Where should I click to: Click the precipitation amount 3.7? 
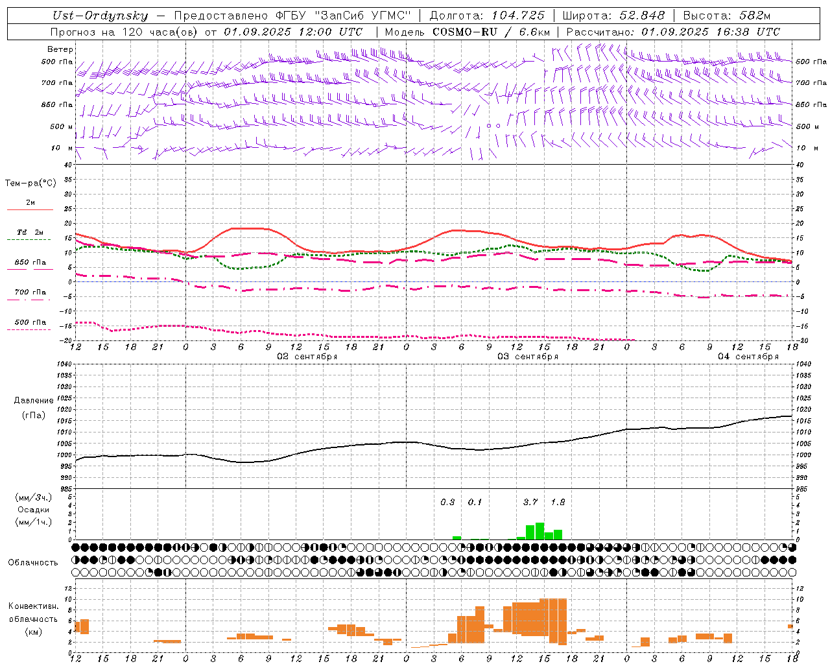pyautogui.click(x=530, y=503)
